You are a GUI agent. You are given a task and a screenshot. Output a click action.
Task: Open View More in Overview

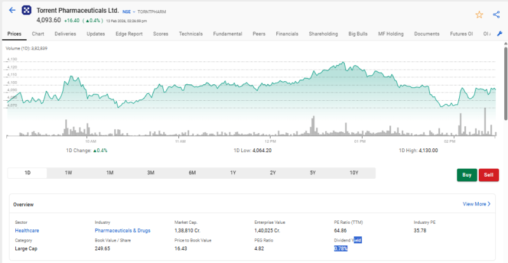tap(477, 204)
